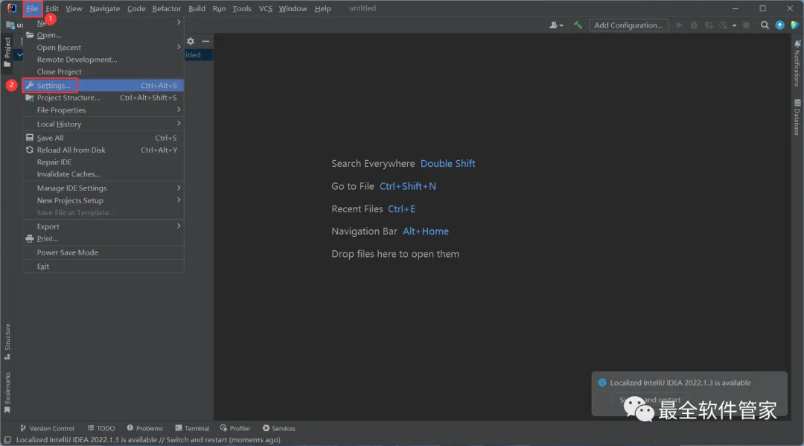This screenshot has width=804, height=446.
Task: Click the Profiler run icon
Action: tap(724, 25)
